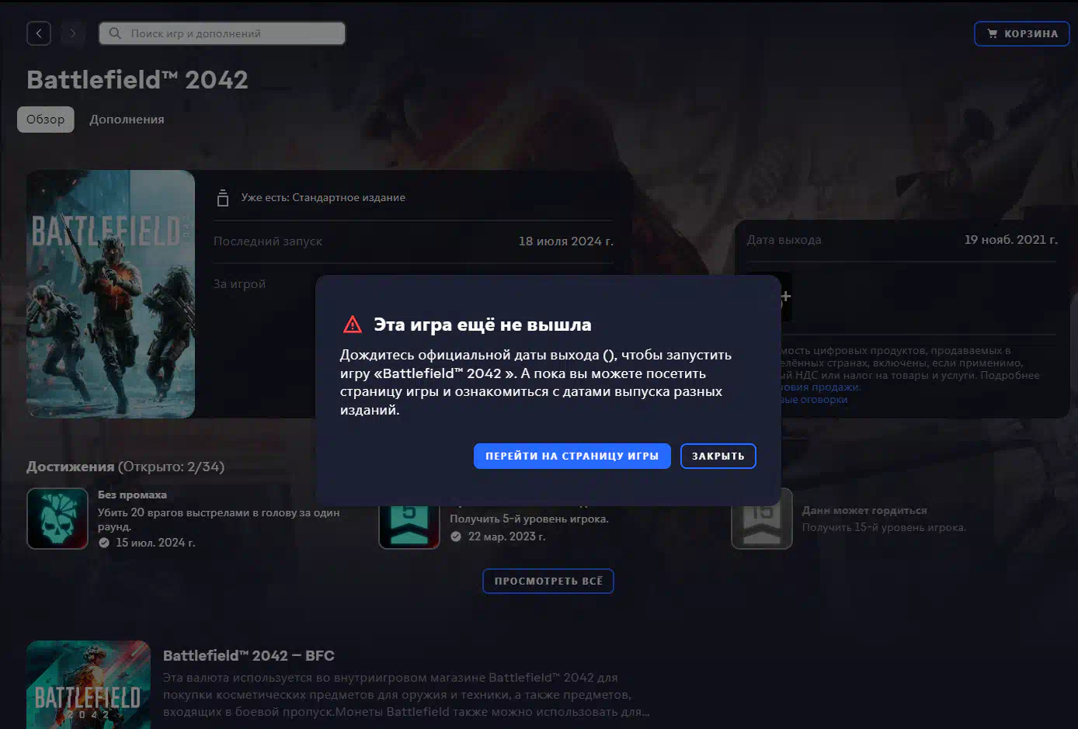Click the shopping cart icon in Корзина

coord(992,33)
